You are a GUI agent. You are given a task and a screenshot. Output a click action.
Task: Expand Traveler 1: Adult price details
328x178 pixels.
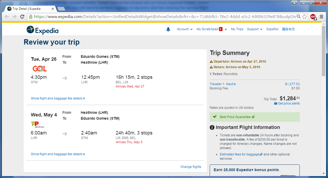pos(222,84)
